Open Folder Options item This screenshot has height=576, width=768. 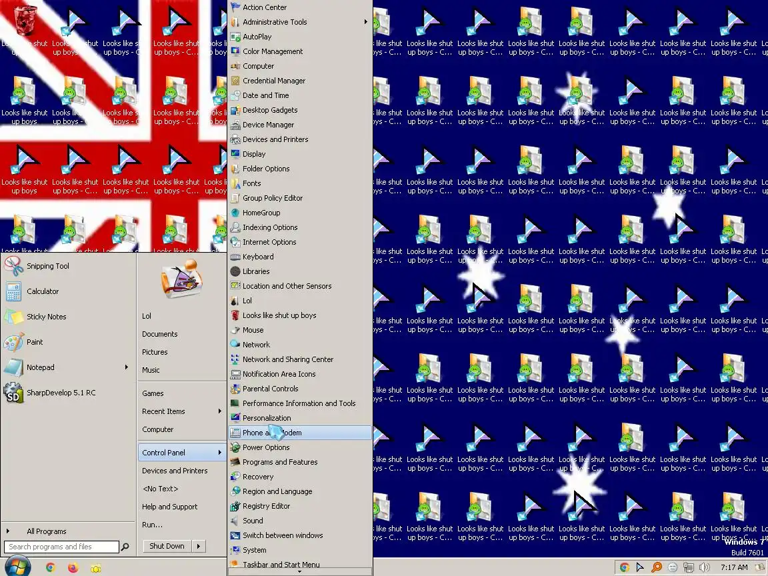(x=300, y=169)
